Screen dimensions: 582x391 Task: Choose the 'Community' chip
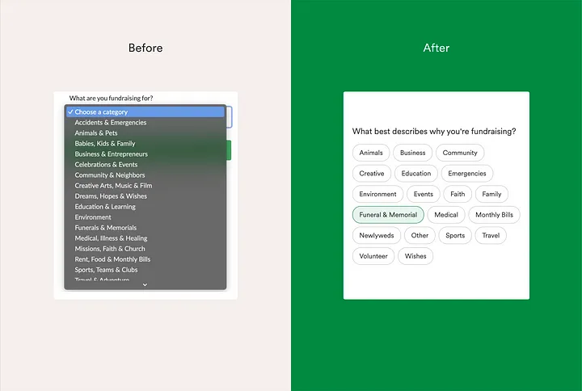tap(460, 153)
